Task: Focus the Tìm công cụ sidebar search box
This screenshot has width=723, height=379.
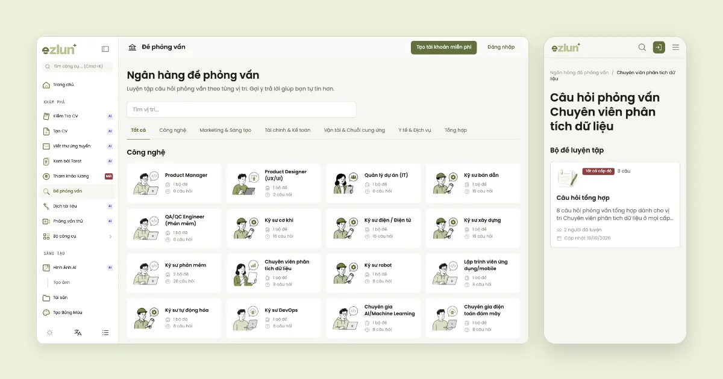Action: 77,67
